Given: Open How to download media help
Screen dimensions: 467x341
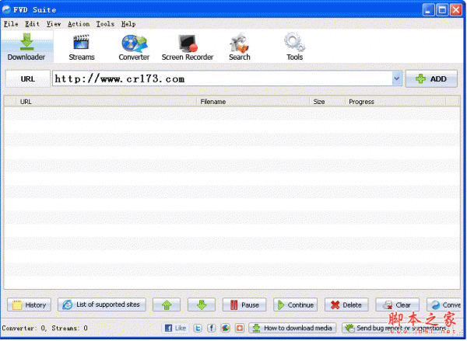Looking at the screenshot, I should coord(293,328).
